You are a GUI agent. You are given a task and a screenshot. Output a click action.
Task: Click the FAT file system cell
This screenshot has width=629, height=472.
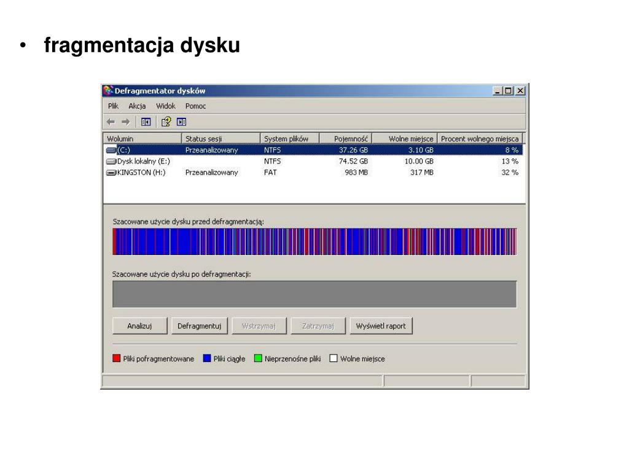[x=270, y=173]
